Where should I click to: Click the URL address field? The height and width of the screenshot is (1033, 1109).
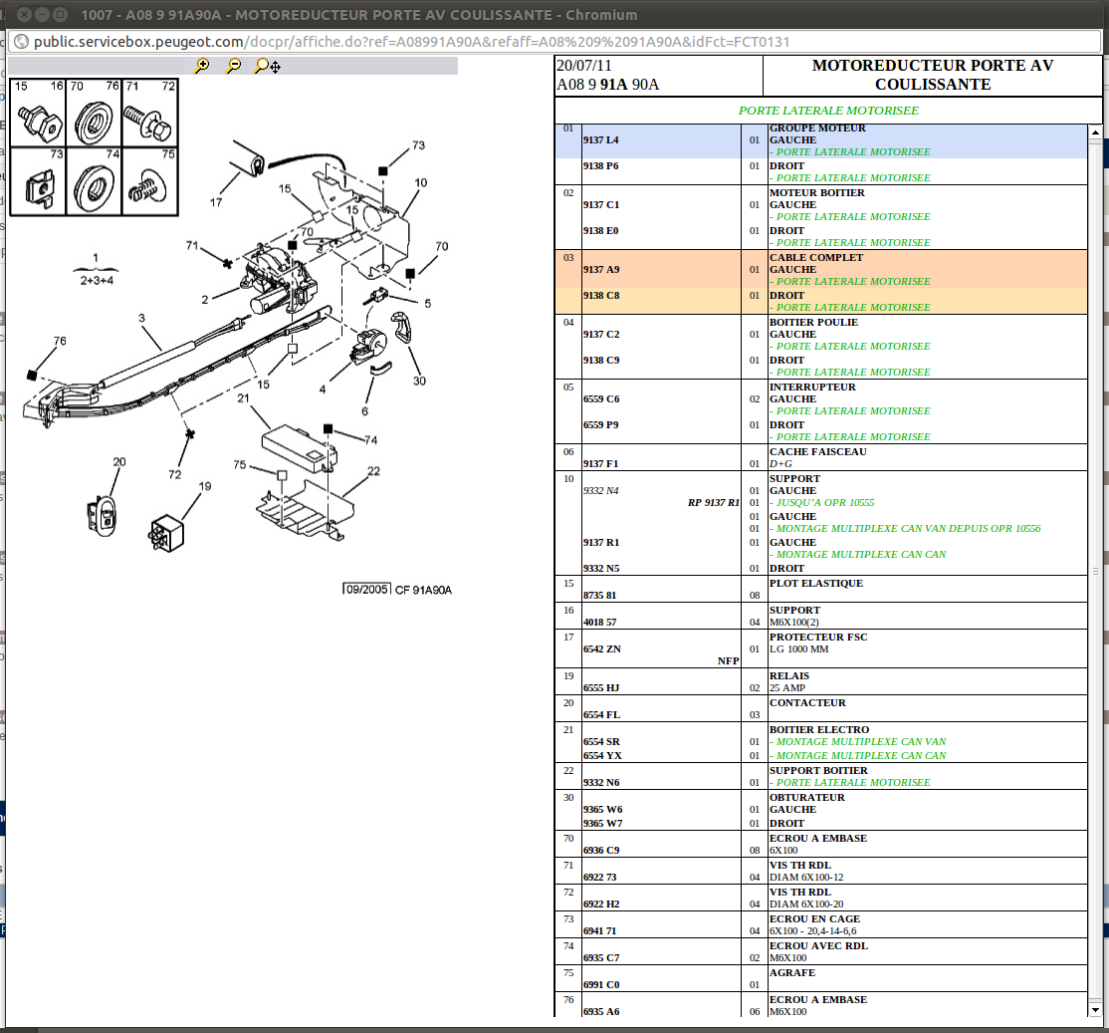tap(411, 42)
